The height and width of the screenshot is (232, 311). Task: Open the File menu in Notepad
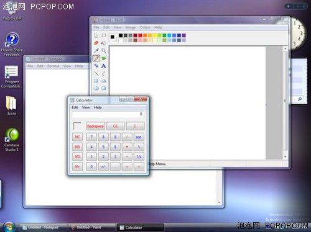coord(30,66)
